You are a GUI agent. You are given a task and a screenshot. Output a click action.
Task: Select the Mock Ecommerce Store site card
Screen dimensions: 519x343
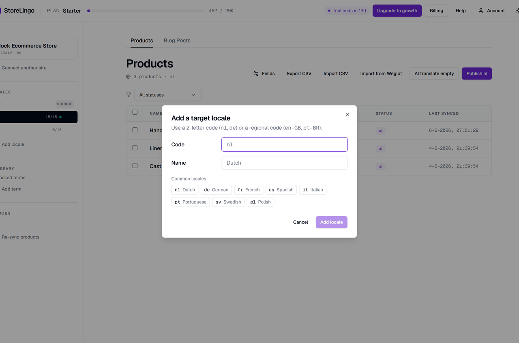point(39,49)
